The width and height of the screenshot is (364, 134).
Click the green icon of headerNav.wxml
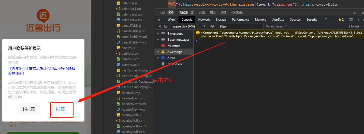118,104
